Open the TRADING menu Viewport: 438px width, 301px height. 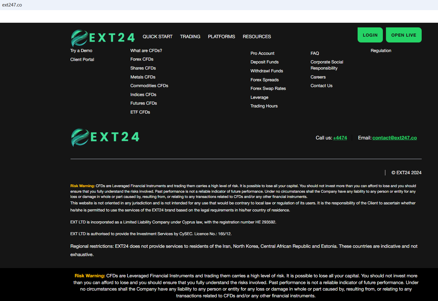coord(190,37)
